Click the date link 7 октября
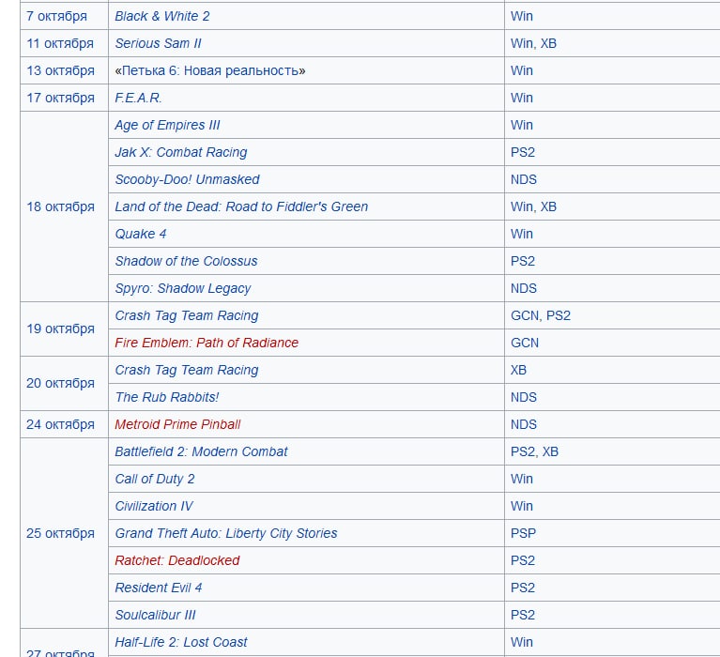Image resolution: width=720 pixels, height=657 pixels. point(56,16)
